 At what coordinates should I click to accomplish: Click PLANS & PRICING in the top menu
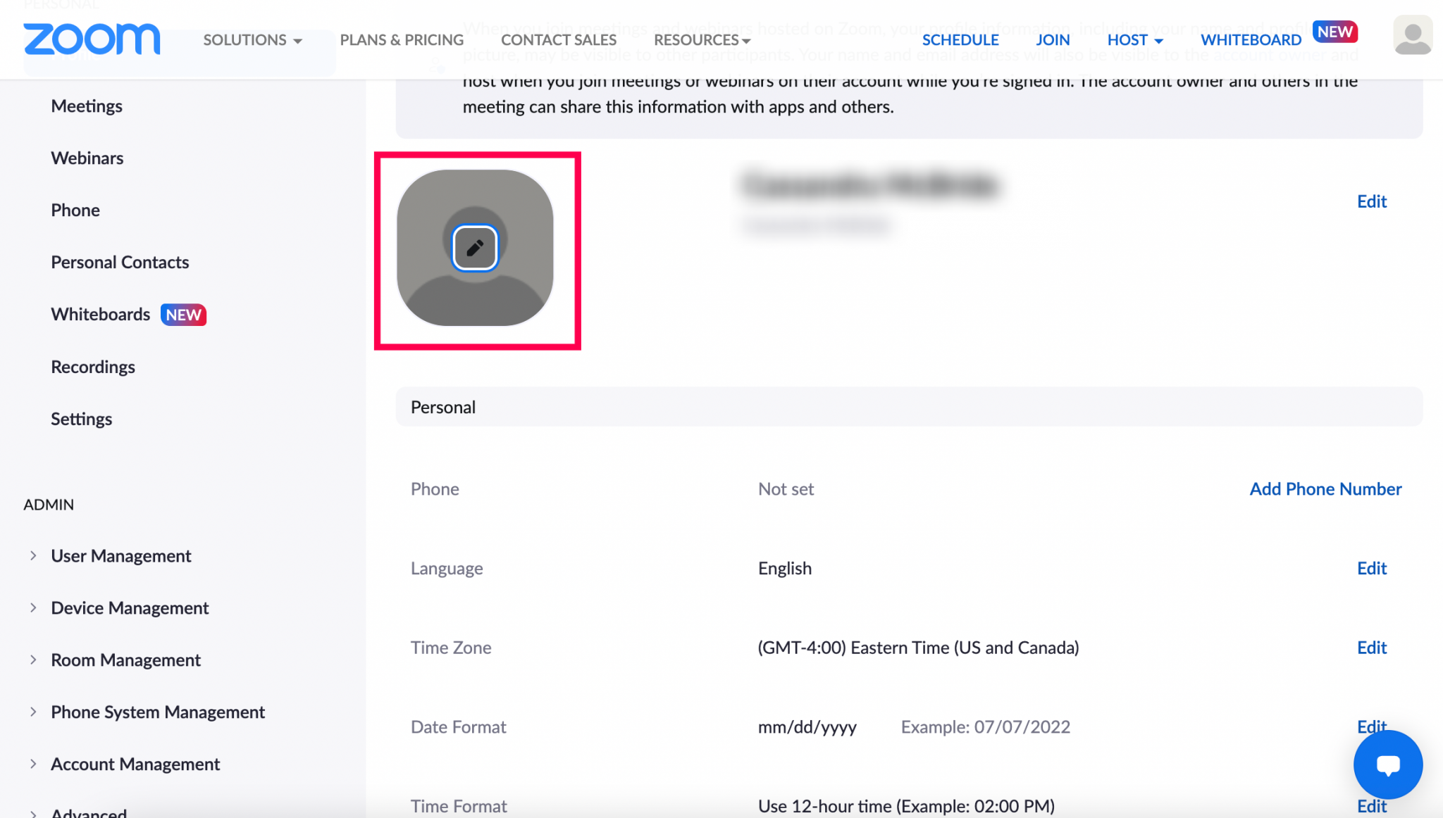click(x=402, y=40)
